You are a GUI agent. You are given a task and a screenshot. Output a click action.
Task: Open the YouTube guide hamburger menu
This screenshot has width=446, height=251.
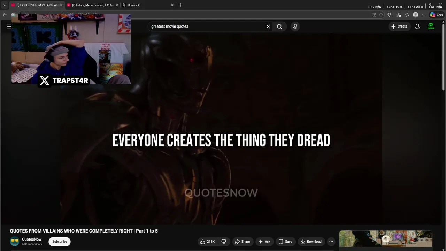9,26
